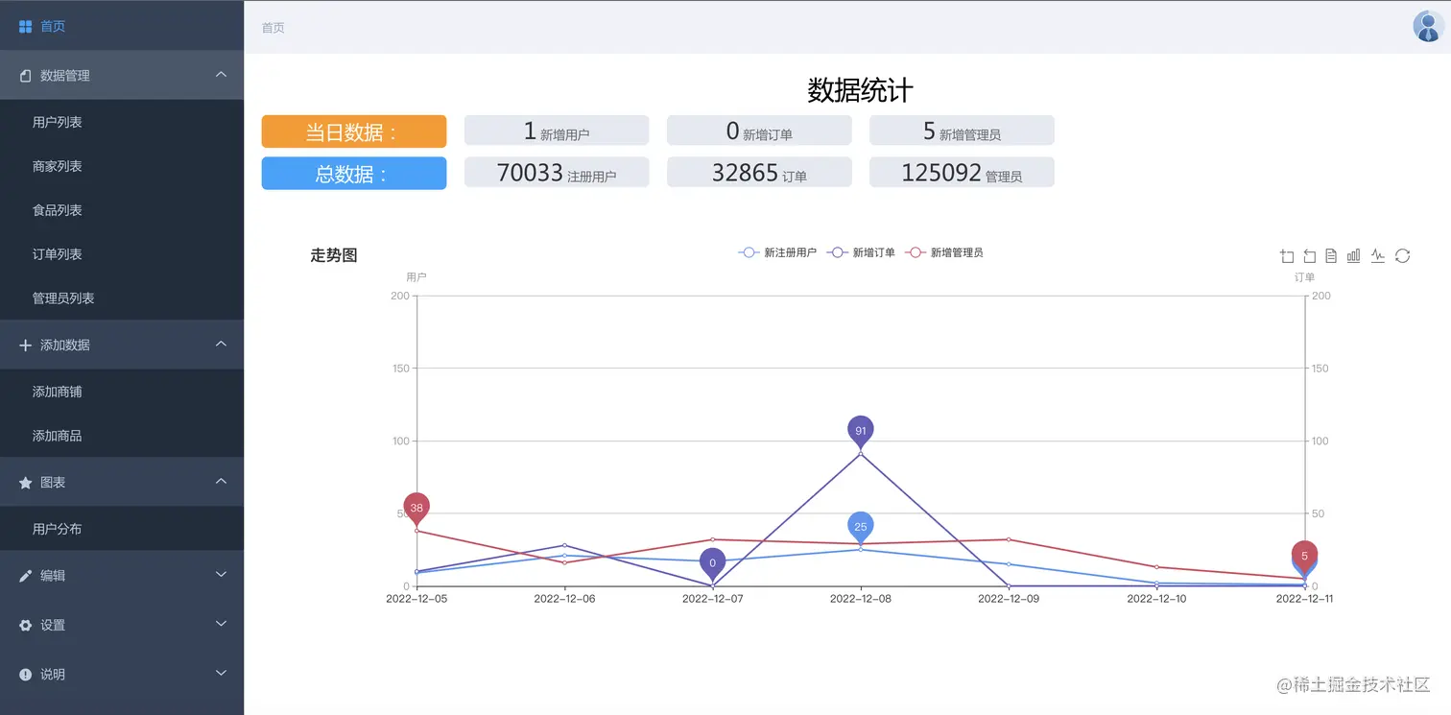Click the 总数据 blue bar
The height and width of the screenshot is (715, 1451).
353,173
